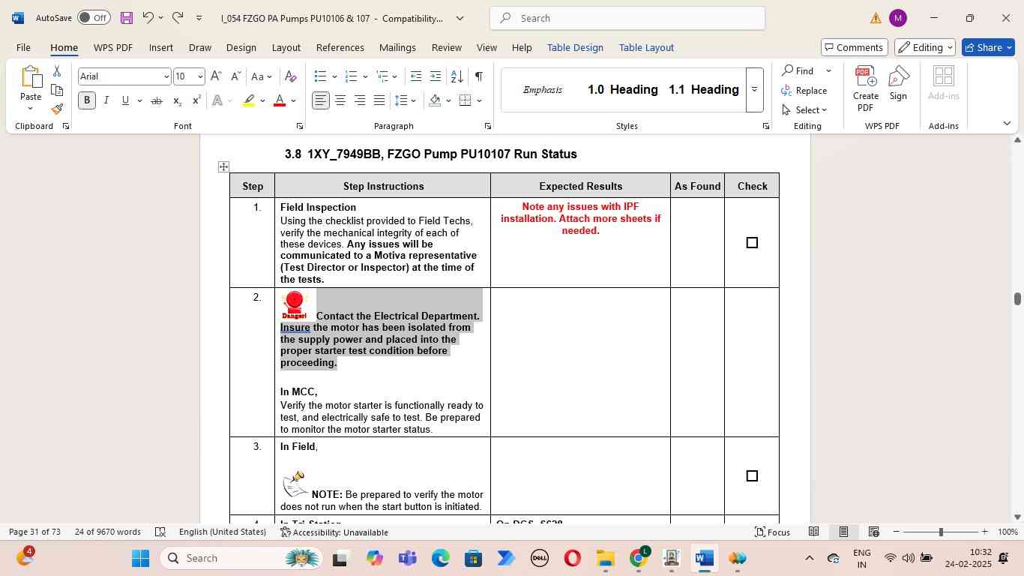Click the Bullets list icon
Viewport: 1024px width, 576px height.
(320, 76)
